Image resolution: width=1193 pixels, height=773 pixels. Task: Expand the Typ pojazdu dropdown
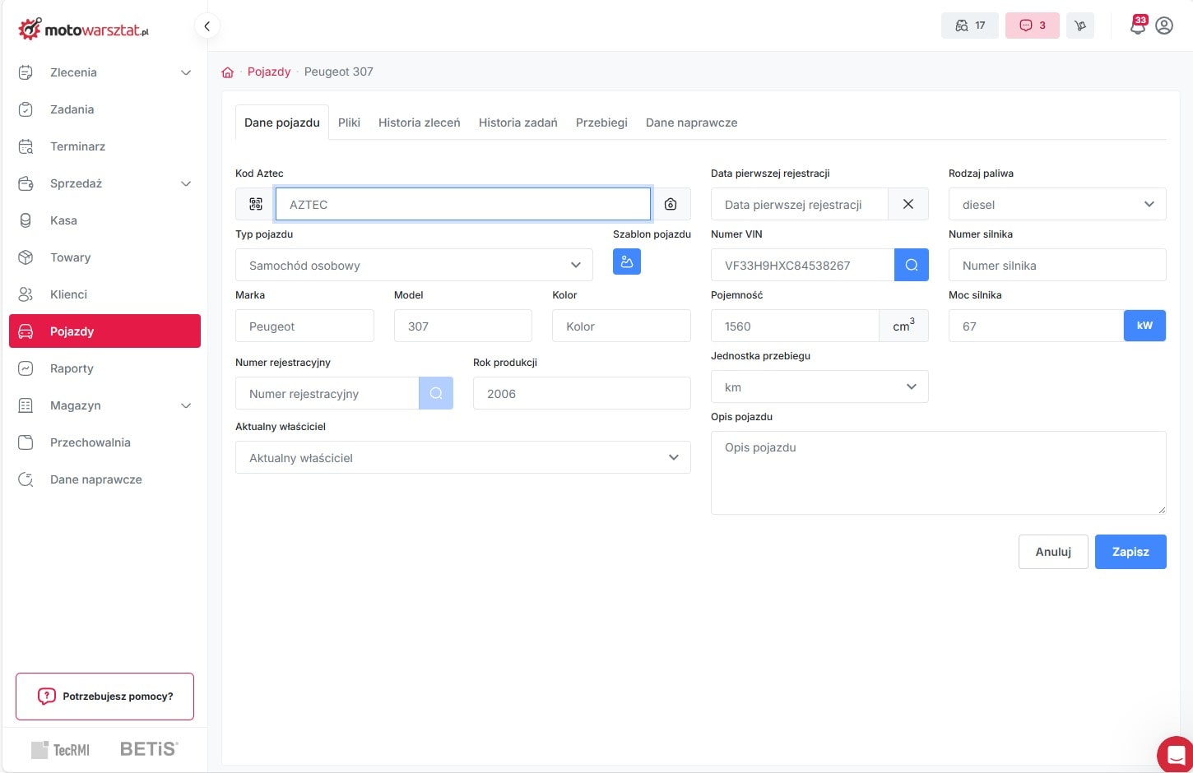(x=414, y=265)
